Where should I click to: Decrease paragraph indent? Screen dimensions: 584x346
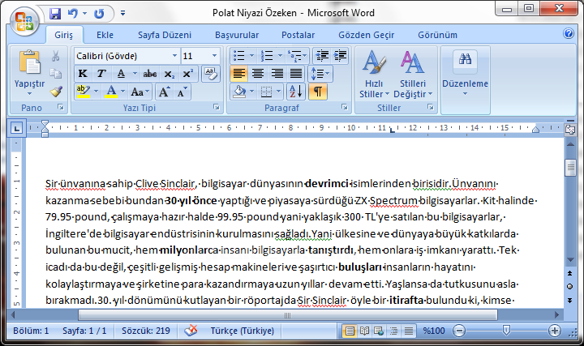(321, 56)
